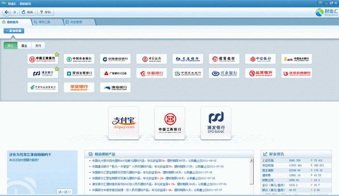The width and height of the screenshot is (339, 196).
Task: Open the 中国建设银行 logo tile
Action: [115, 59]
